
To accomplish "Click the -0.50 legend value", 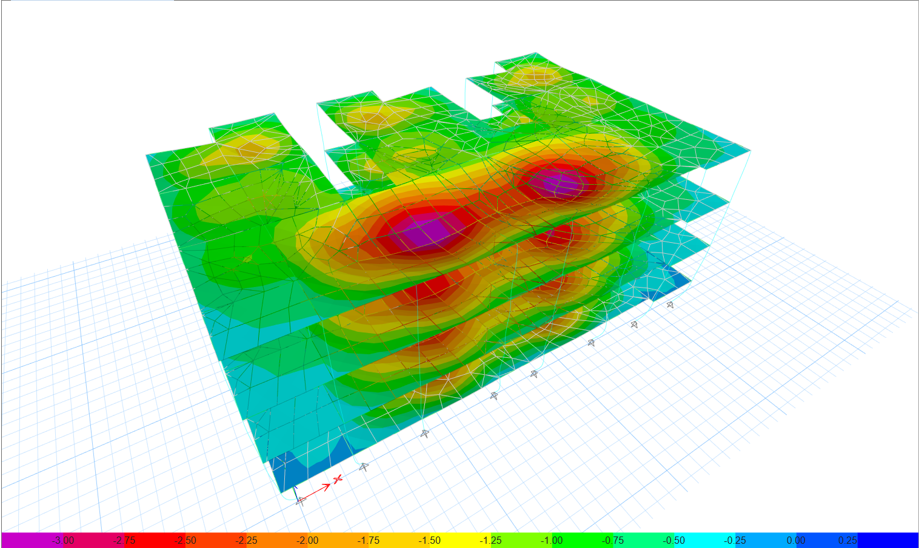I will [x=674, y=540].
